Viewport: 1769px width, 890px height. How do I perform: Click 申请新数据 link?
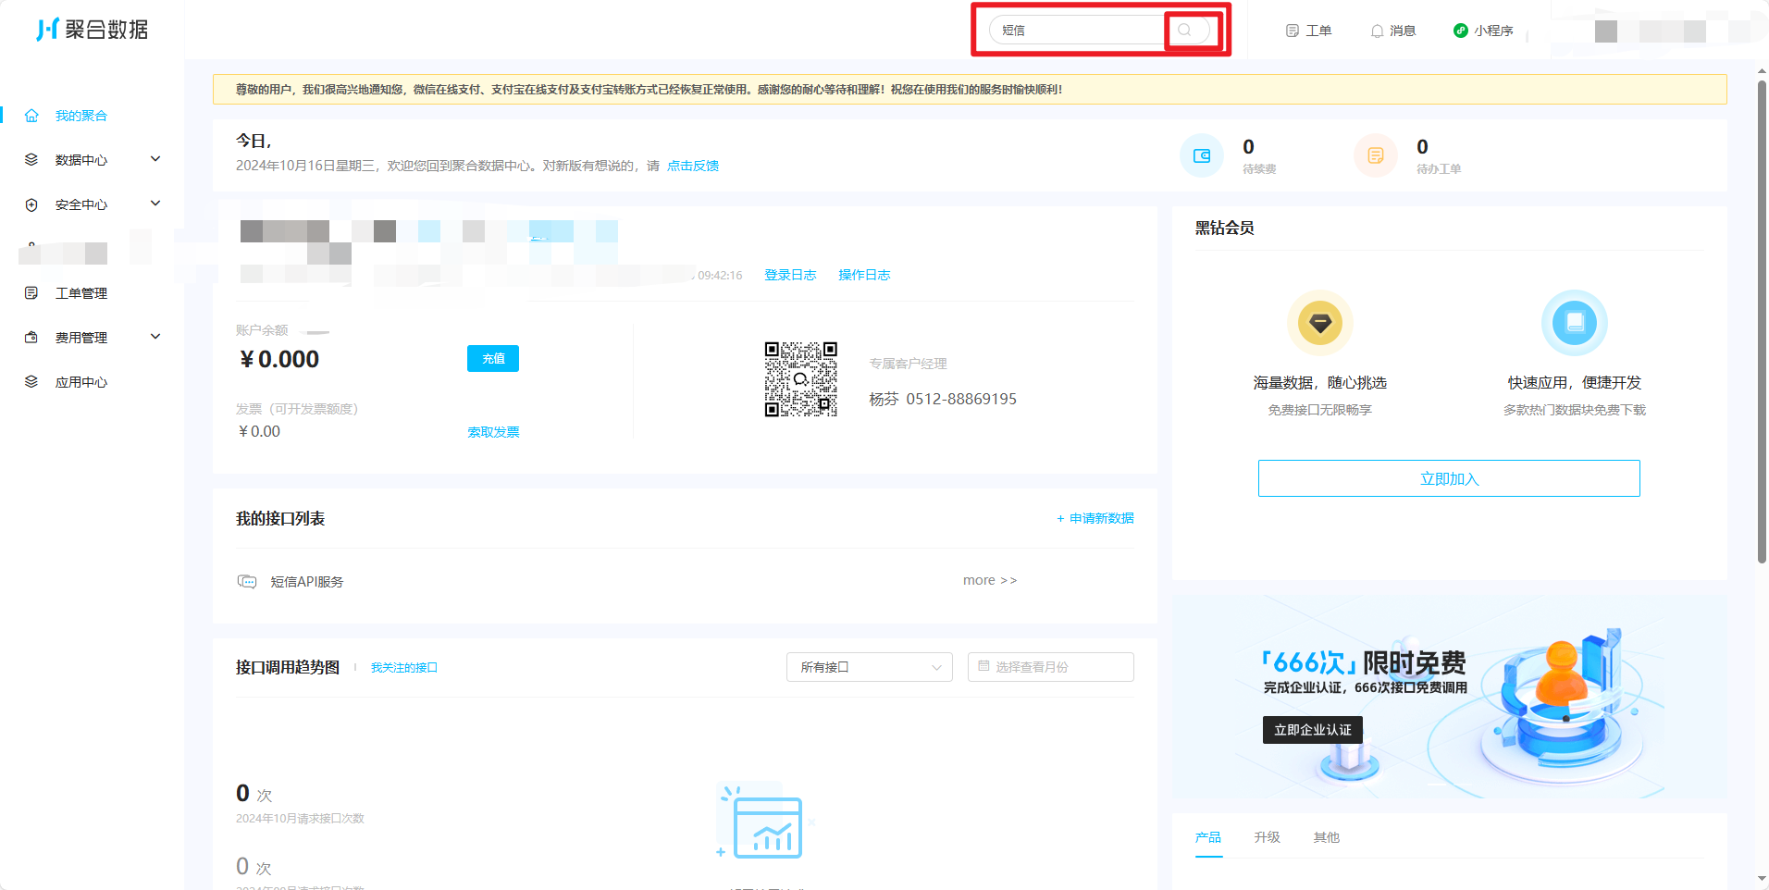click(1095, 518)
